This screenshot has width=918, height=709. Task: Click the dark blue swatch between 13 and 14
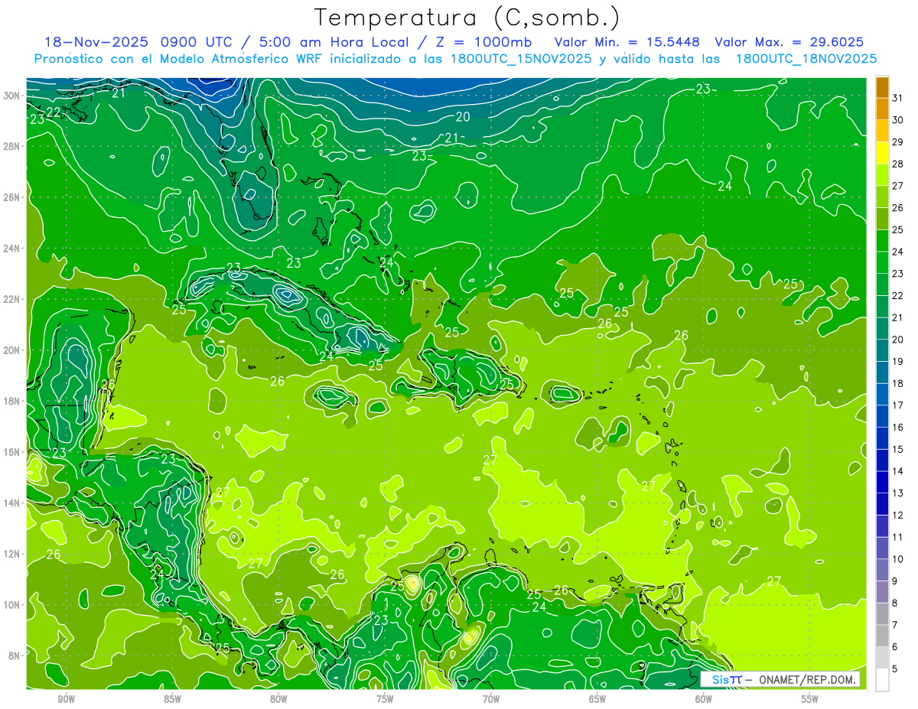[882, 482]
